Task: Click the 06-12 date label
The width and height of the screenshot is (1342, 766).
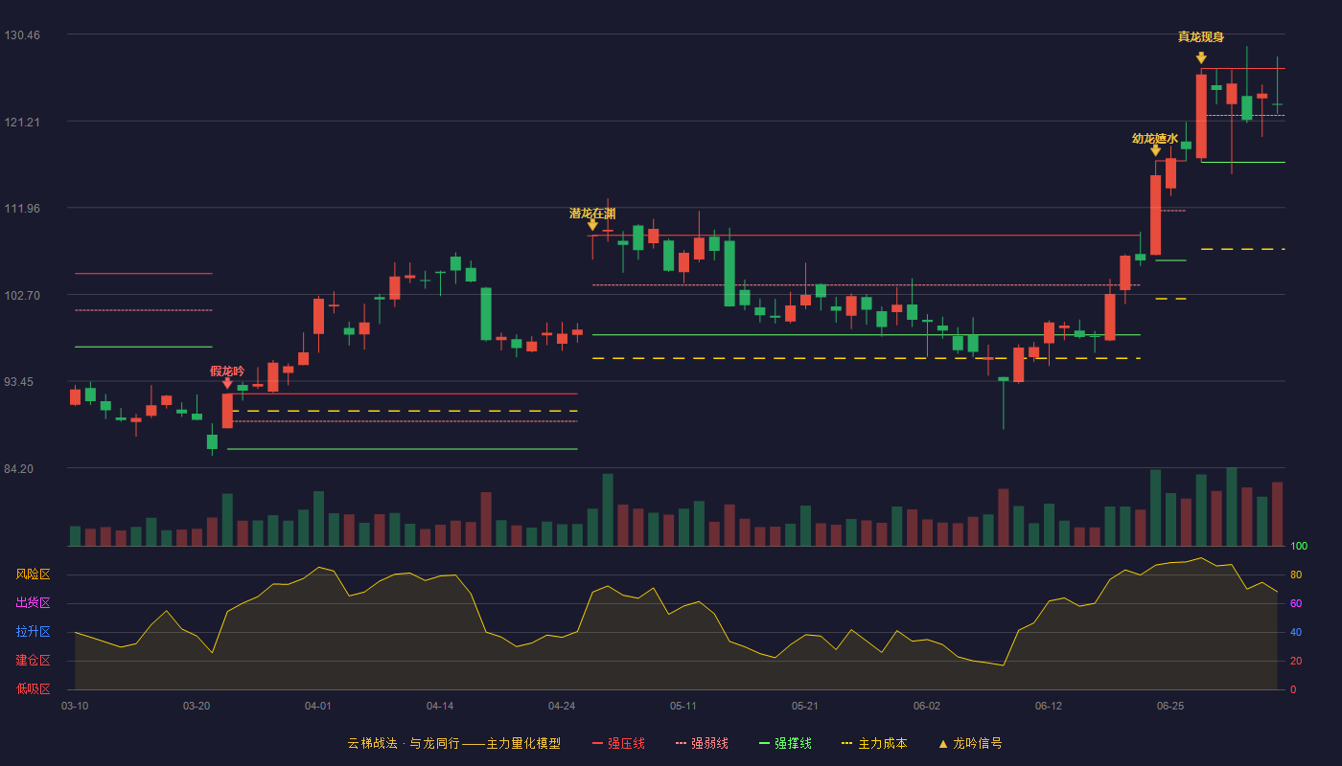Action: point(1049,706)
